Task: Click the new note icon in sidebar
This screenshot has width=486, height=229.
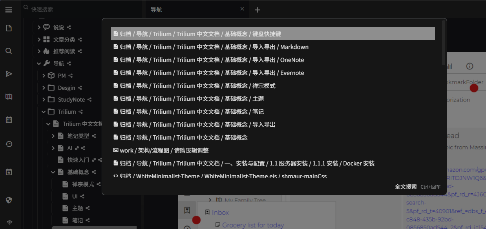Action: click(9, 28)
